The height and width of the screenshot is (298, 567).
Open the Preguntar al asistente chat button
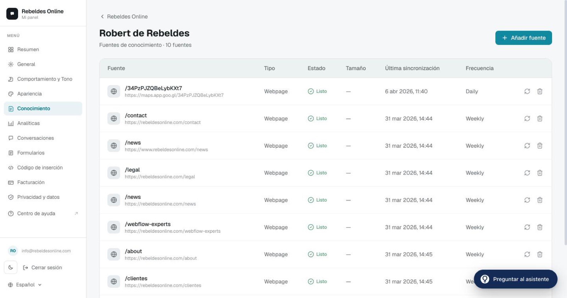[516, 279]
